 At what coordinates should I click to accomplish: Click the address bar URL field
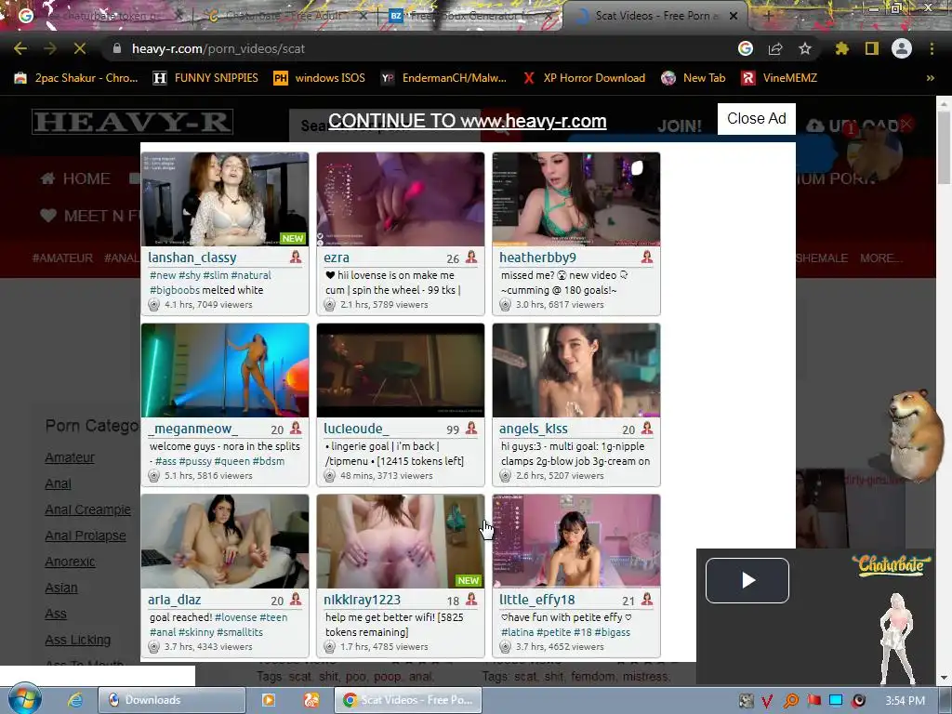point(419,48)
